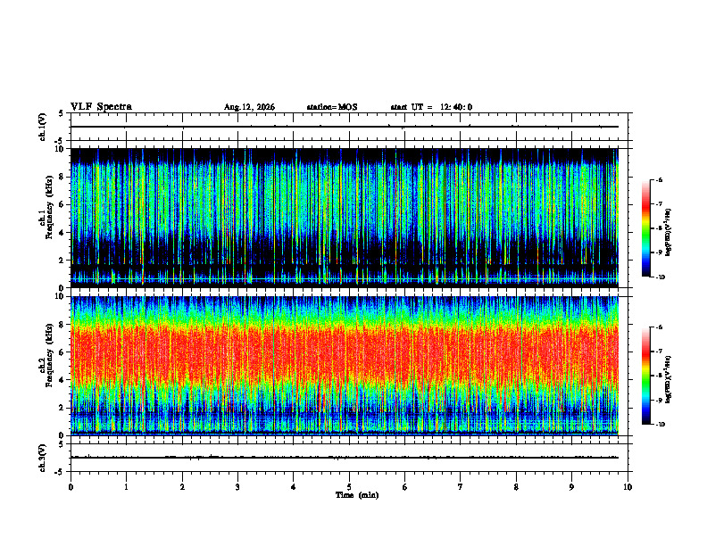707x546 pixels.
Task: Click the "5" tick on ch.1(V) axis
Action: click(x=61, y=113)
